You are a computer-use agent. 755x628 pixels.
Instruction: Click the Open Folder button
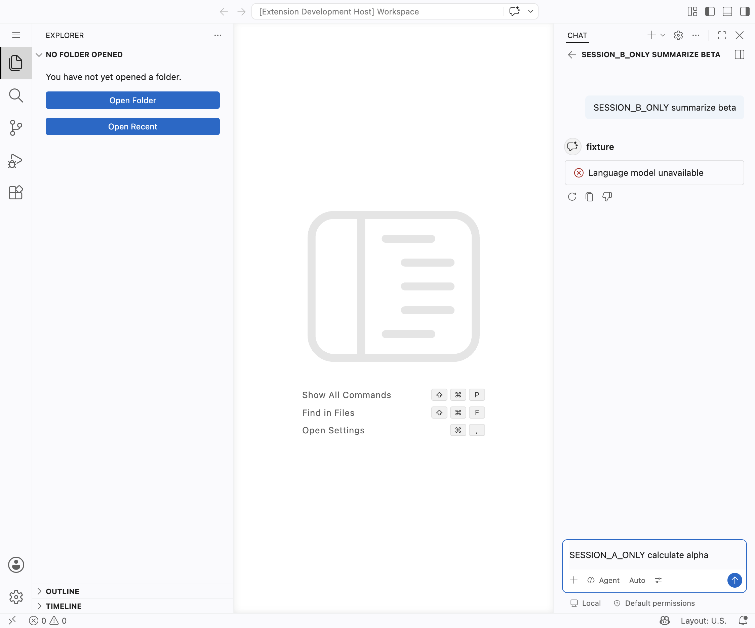coord(133,100)
